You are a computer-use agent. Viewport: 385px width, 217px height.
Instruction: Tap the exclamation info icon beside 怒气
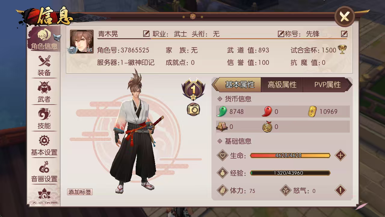(340, 190)
